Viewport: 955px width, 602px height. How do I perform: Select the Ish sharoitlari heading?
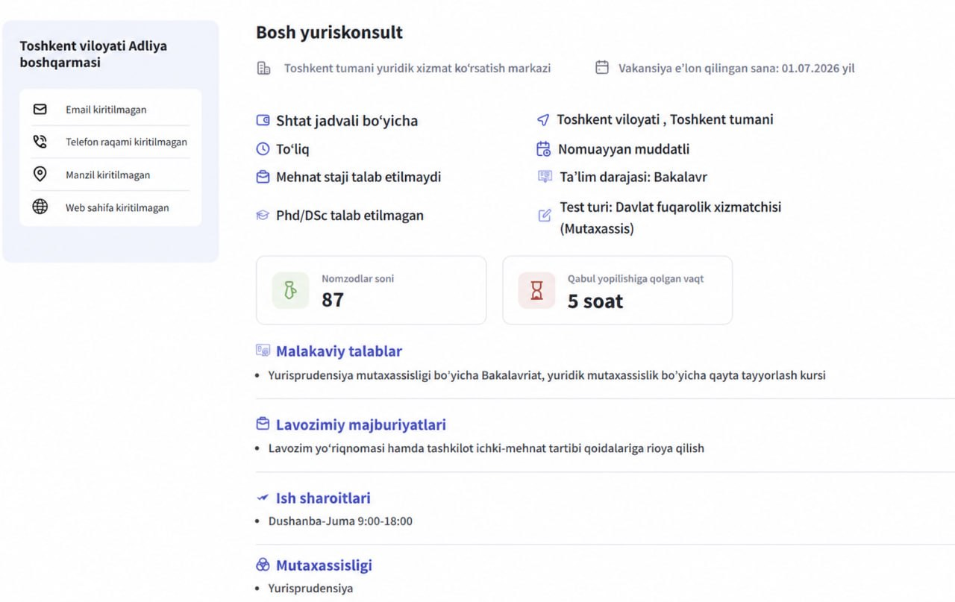pyautogui.click(x=323, y=498)
